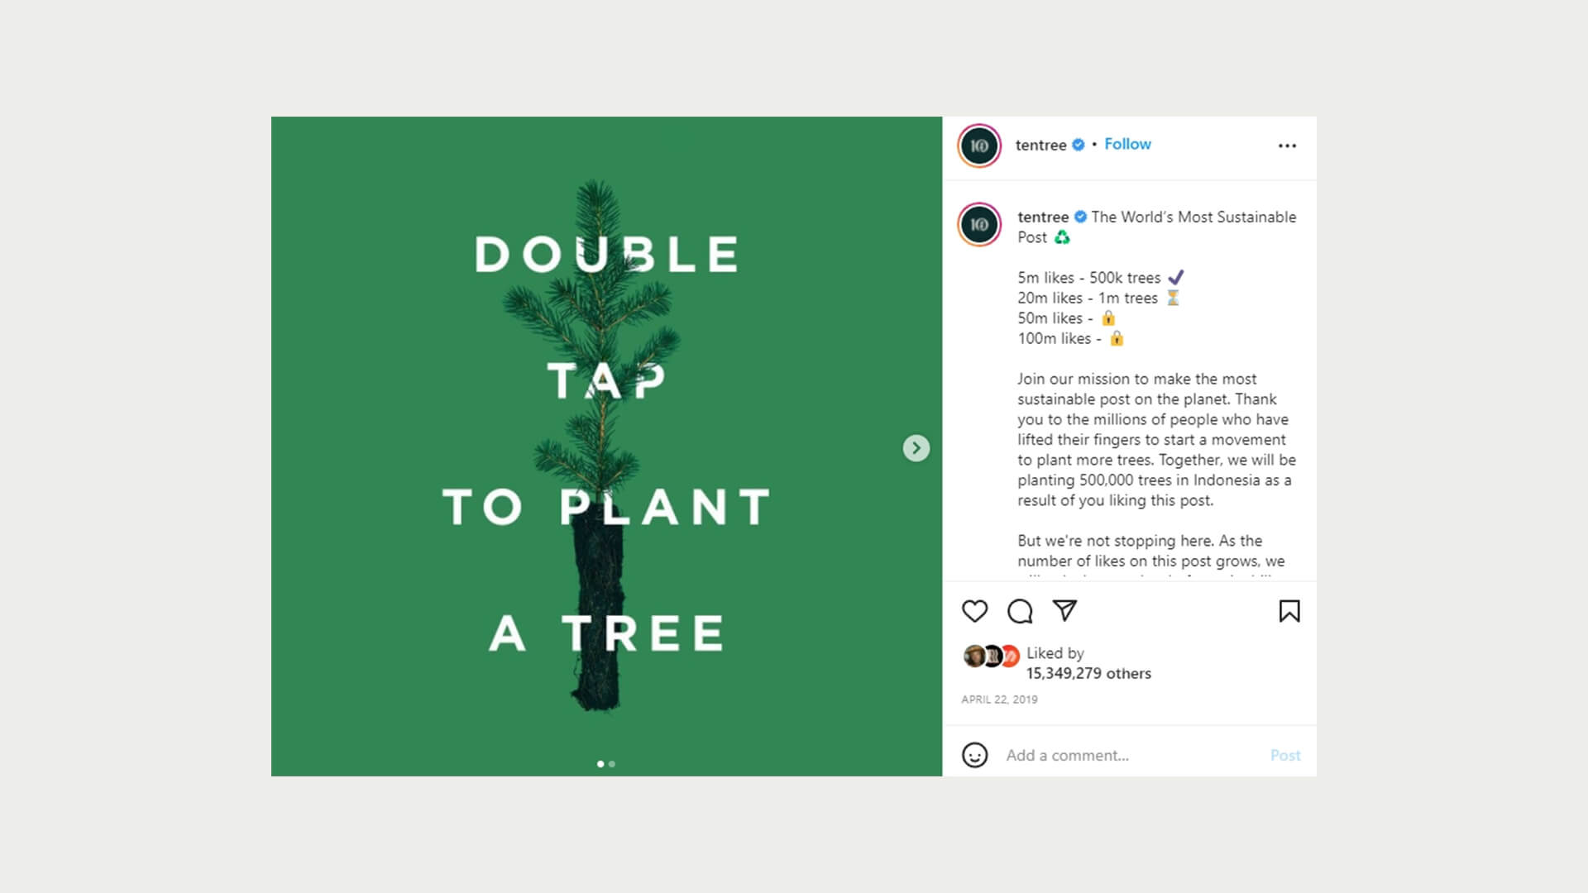Open the emoji picker smiley icon
The width and height of the screenshot is (1588, 893).
[975, 755]
